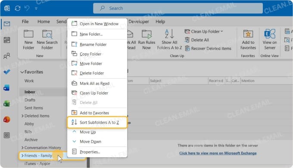This screenshot has width=293, height=168.
Task: Choose New Folder... in context menu
Action: point(97,34)
